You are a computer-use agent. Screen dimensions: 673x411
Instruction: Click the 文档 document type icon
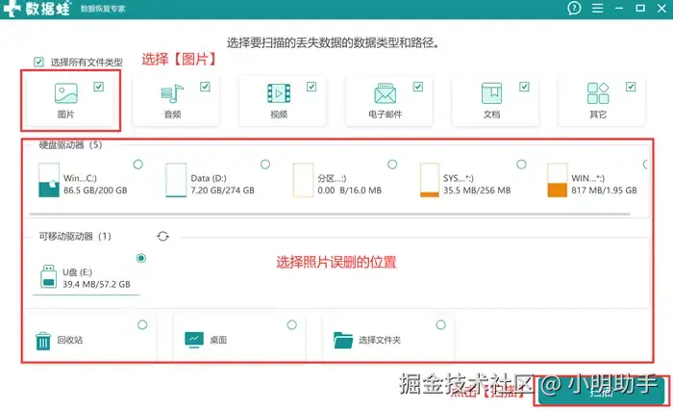pyautogui.click(x=491, y=93)
